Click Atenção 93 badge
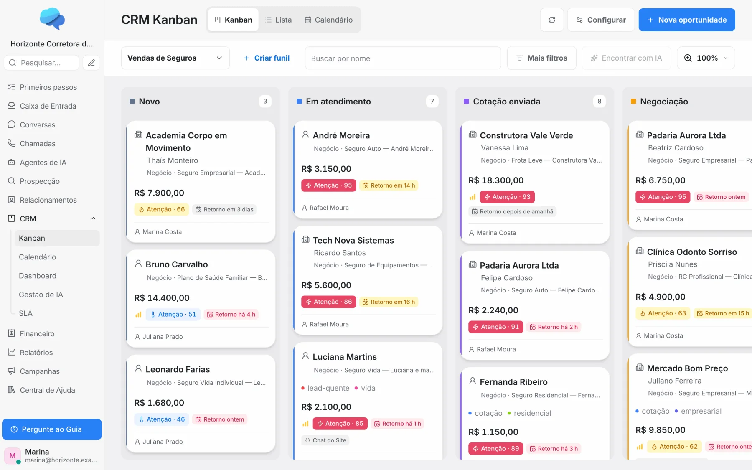Viewport: 752px width, 470px height. (x=507, y=197)
